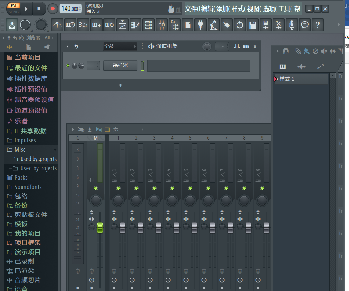Switch to SONG mode

click(x=14, y=12)
